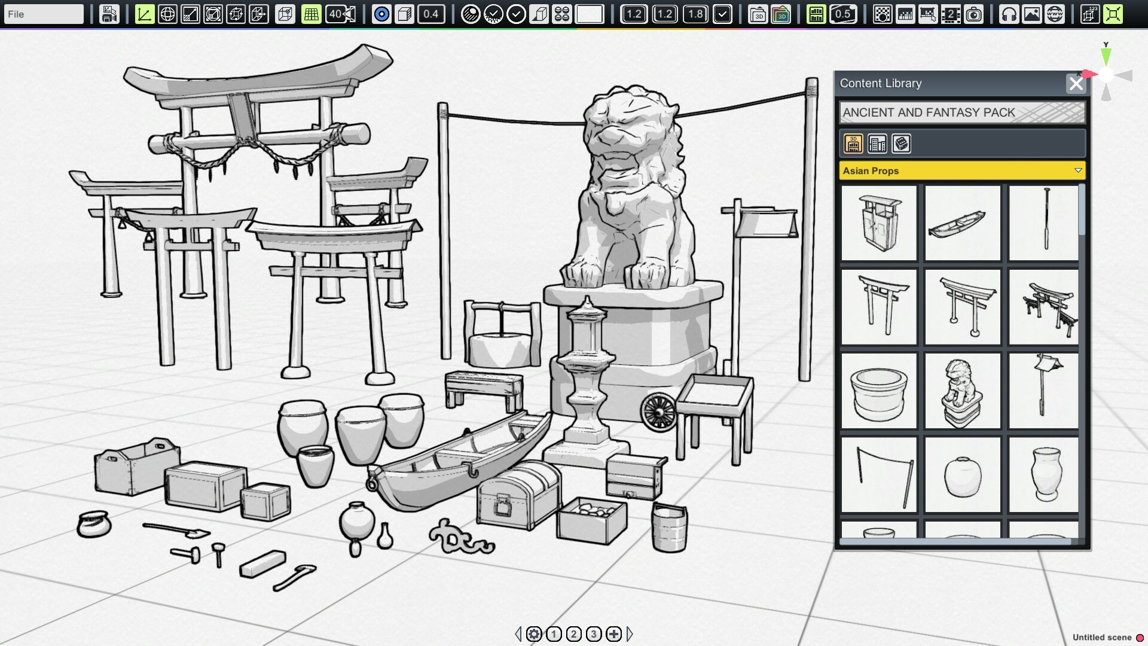This screenshot has width=1148, height=646.
Task: Collapse the Content Library panel
Action: point(1076,84)
